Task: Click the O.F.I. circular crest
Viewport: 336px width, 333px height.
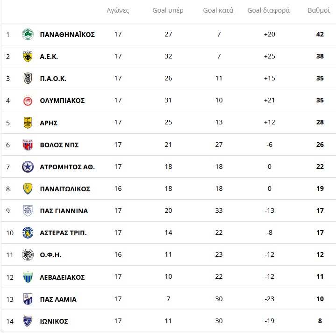Action: tap(28, 255)
